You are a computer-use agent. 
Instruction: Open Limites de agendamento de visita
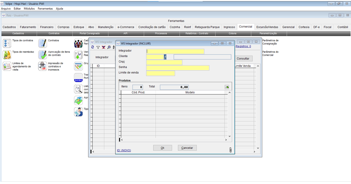pyautogui.click(x=7, y=66)
